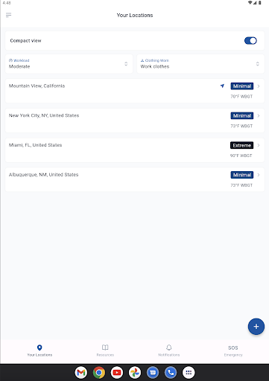Viewport: 269px width, 381px height.
Task: Expand Miami, FL details chevron
Action: 259,145
